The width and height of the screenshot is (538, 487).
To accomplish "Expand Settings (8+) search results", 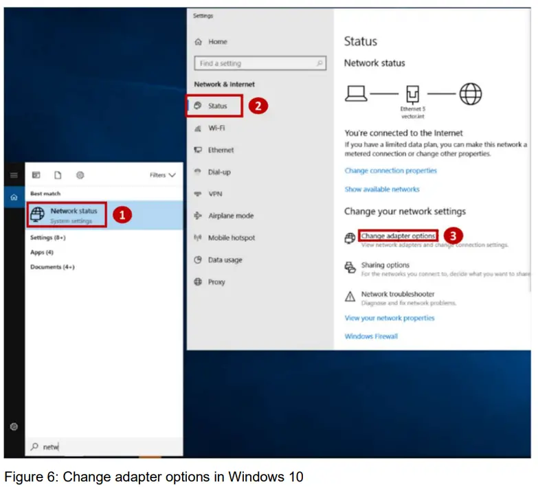I will 47,238.
